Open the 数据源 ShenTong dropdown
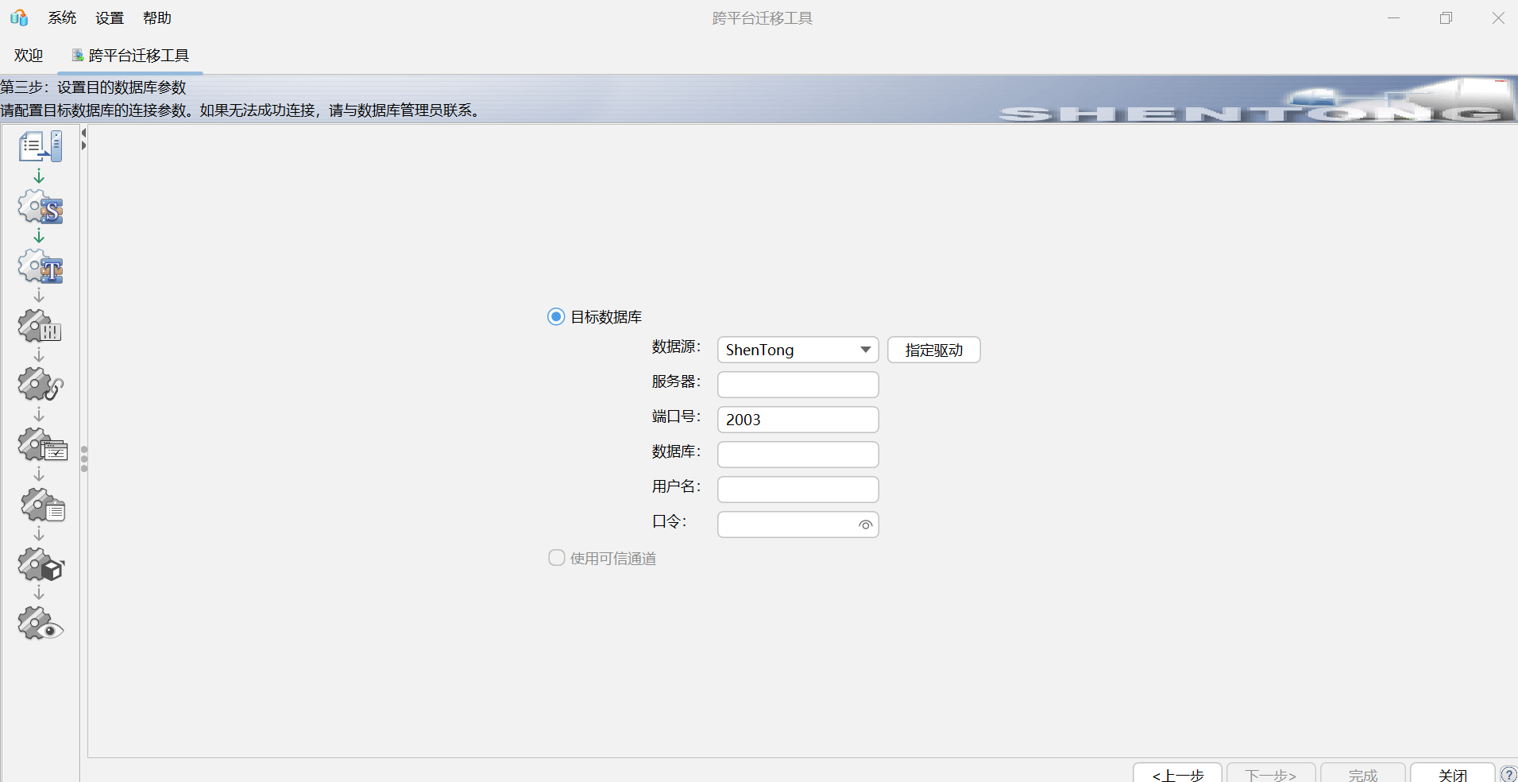Screen dimensions: 1518x782 click(798, 350)
